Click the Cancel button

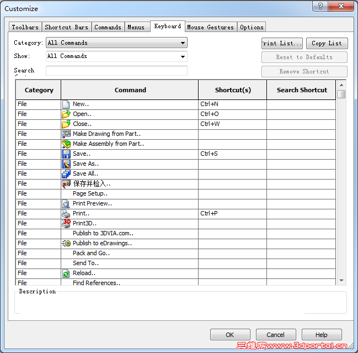click(276, 335)
